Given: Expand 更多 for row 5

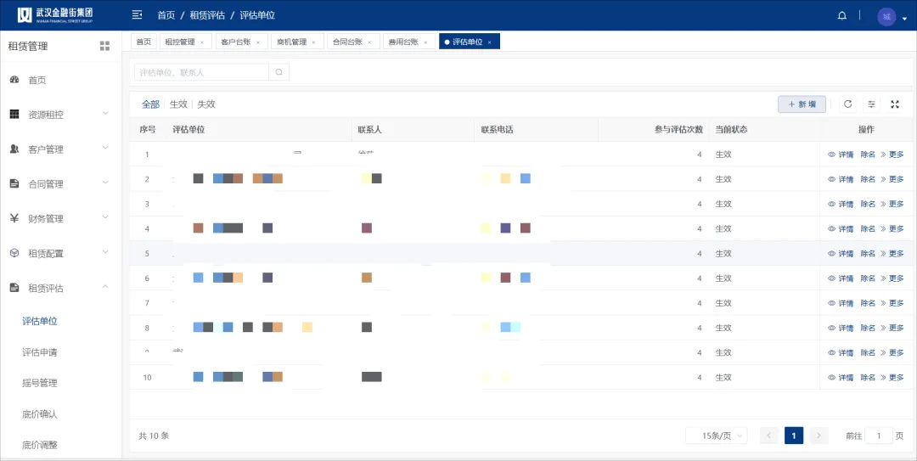Looking at the screenshot, I should tap(892, 253).
